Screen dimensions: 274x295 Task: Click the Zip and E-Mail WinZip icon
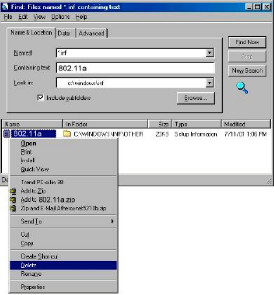13,208
